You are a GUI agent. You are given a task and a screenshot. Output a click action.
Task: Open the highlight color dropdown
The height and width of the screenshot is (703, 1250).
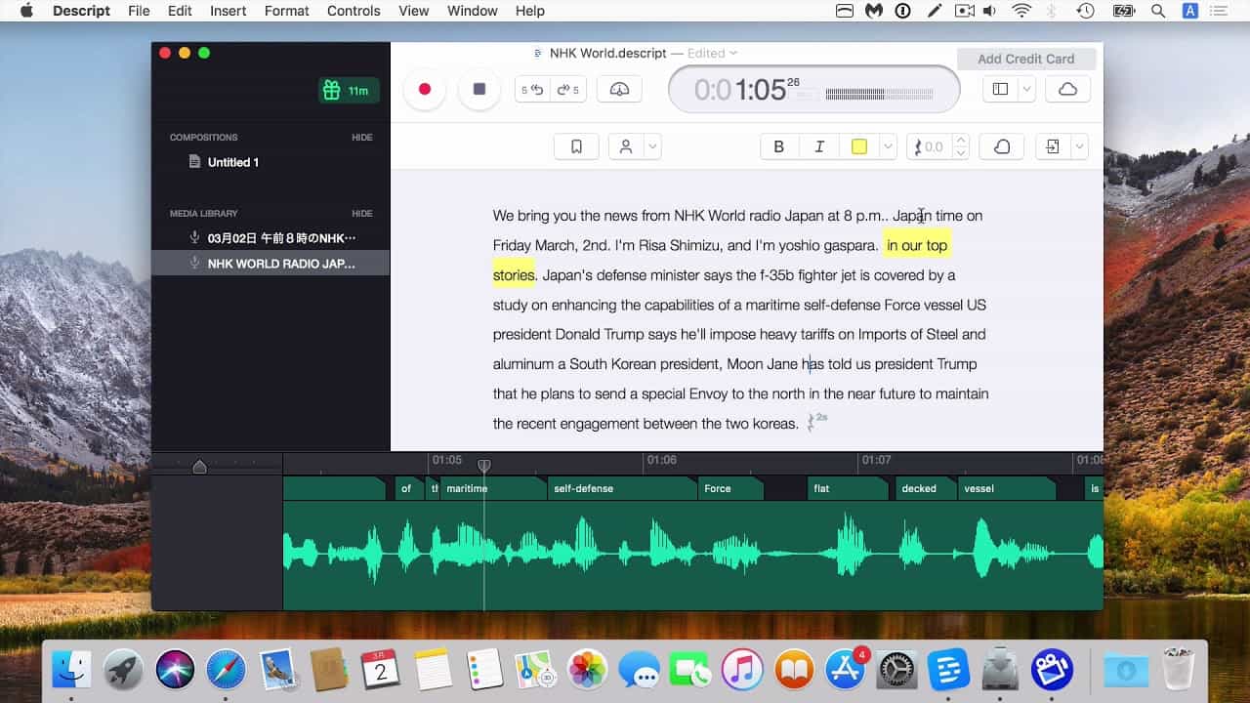tap(887, 145)
